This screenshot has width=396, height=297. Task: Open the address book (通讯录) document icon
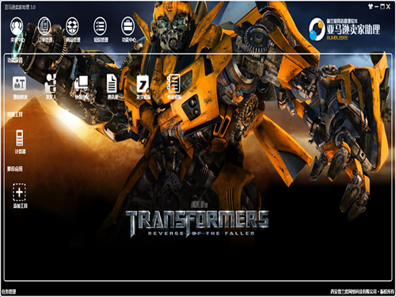112,83
